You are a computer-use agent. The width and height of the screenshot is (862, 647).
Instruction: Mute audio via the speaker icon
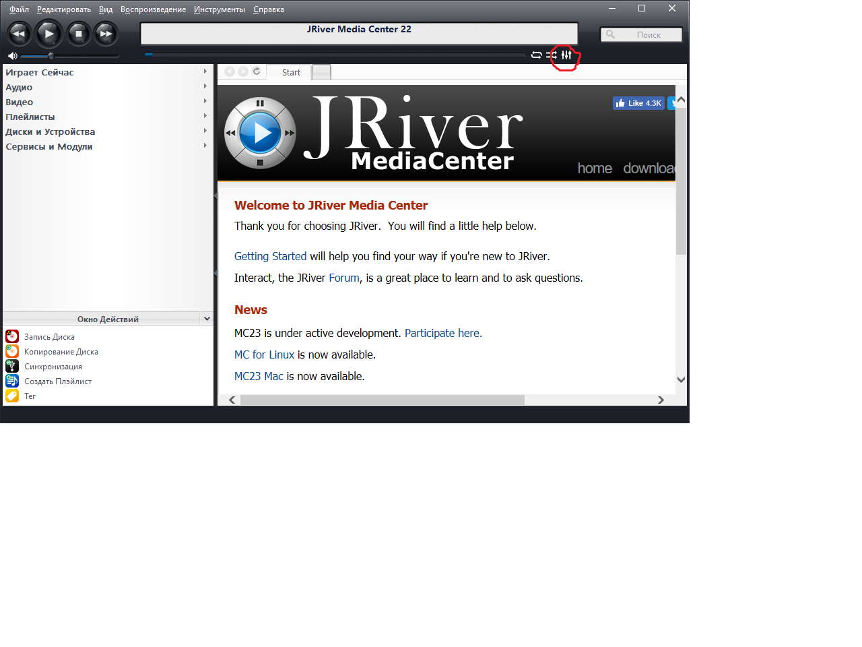point(12,56)
